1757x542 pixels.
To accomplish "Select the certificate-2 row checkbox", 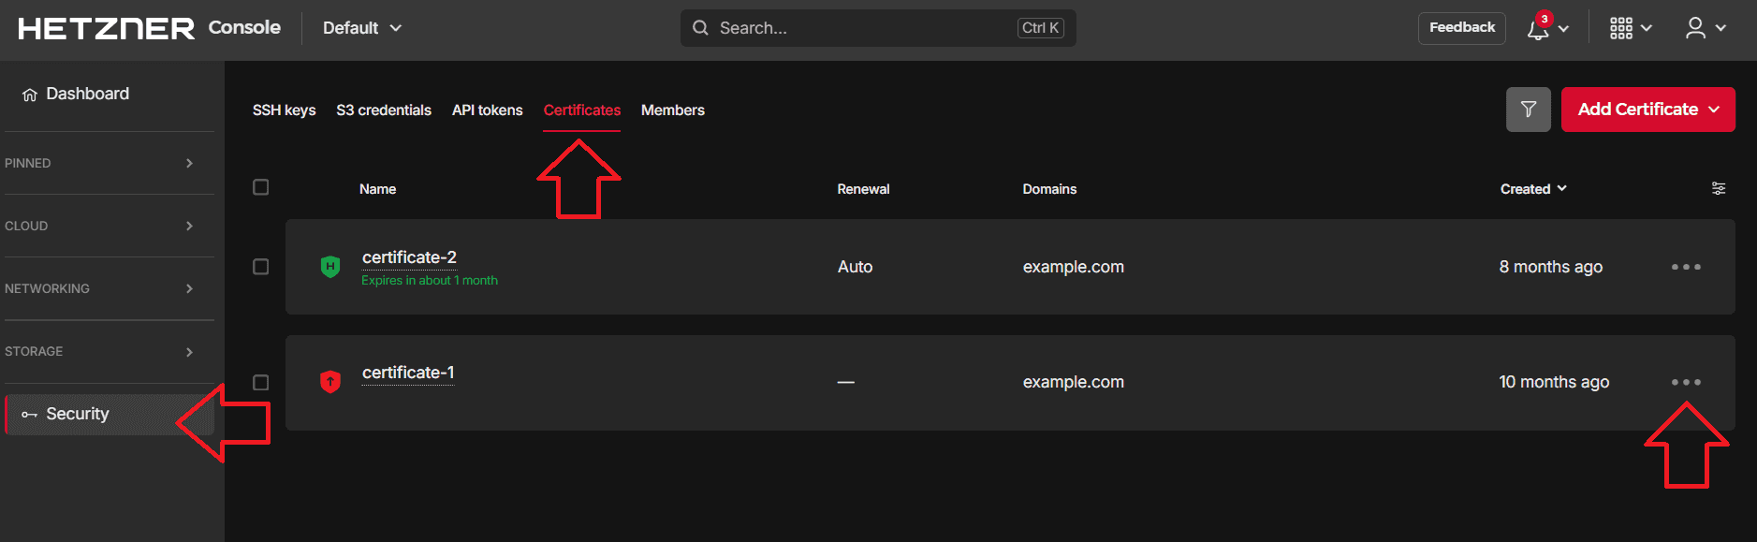I will point(261,267).
